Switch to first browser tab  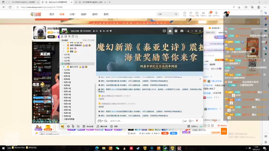pos(23,2)
